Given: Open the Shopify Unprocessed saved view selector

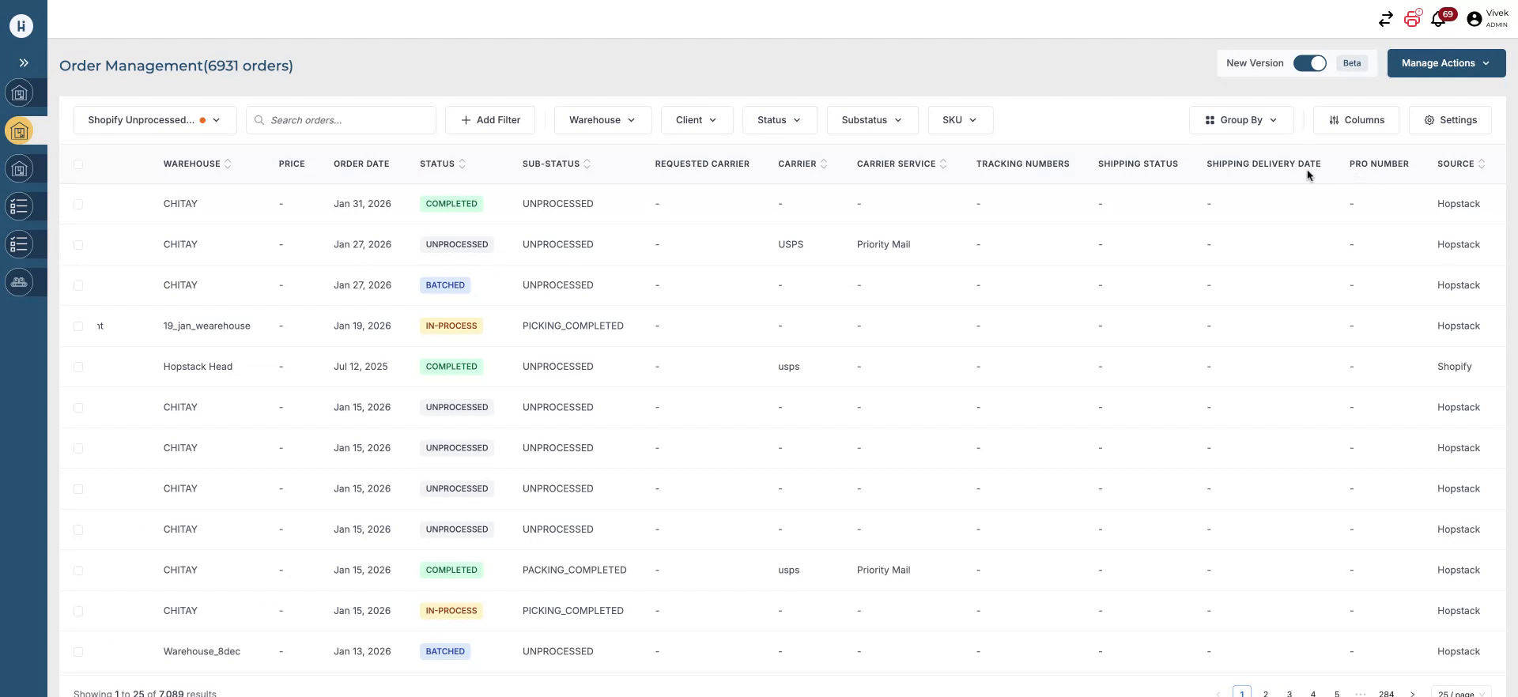Looking at the screenshot, I should point(154,120).
